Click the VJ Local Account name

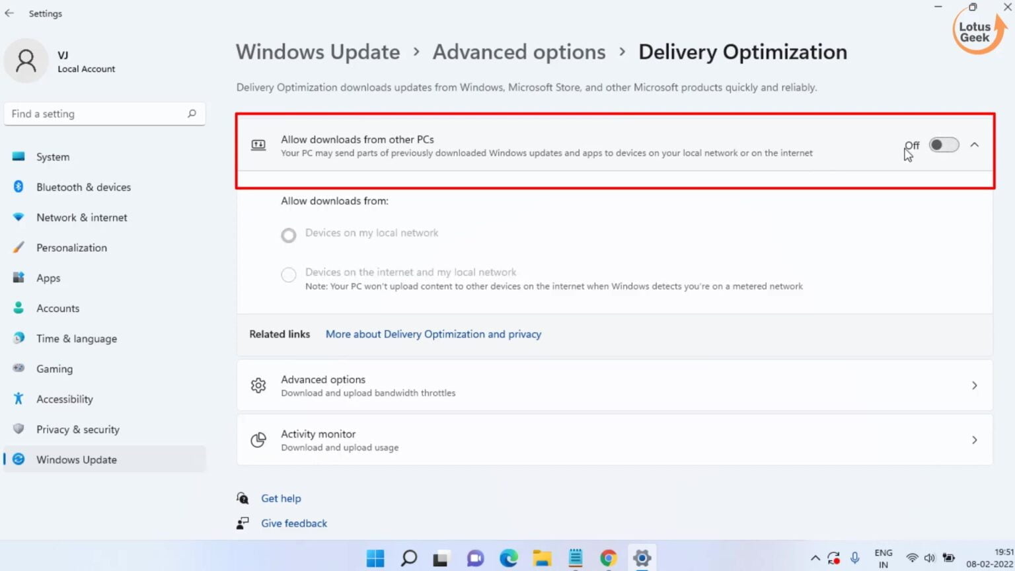coord(86,61)
